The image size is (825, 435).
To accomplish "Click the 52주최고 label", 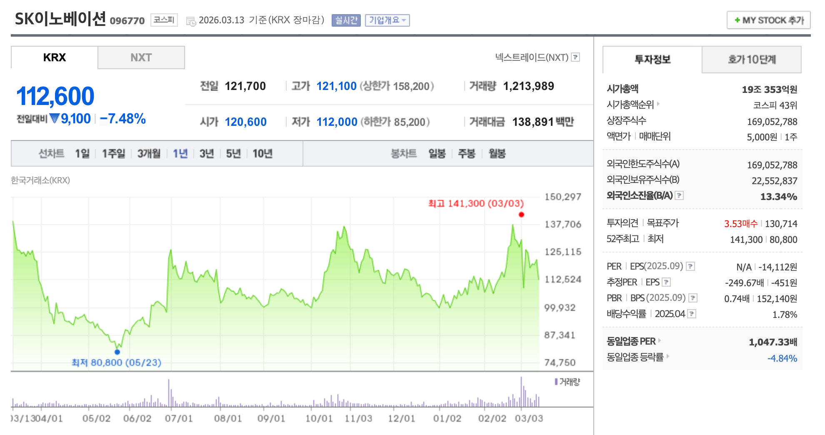I will point(623,239).
